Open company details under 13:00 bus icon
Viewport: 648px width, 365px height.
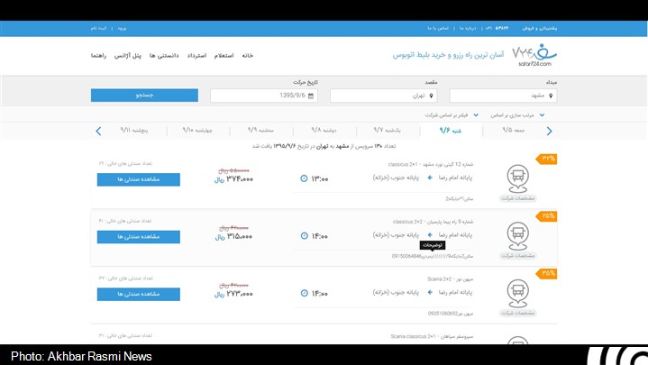[x=518, y=198]
